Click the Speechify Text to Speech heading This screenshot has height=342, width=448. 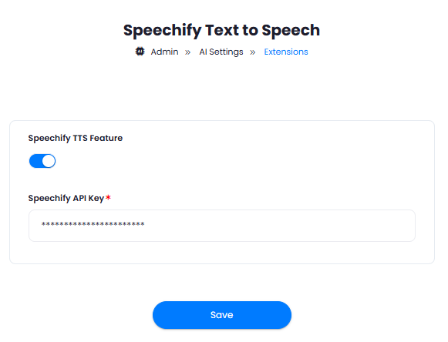[x=221, y=30]
